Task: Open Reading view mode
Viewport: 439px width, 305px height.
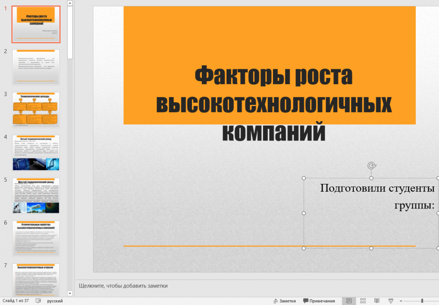Action: (377, 301)
